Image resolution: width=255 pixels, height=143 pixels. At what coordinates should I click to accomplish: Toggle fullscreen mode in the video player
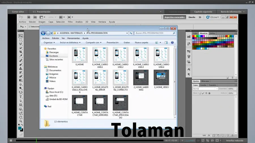pyautogui.click(x=217, y=140)
